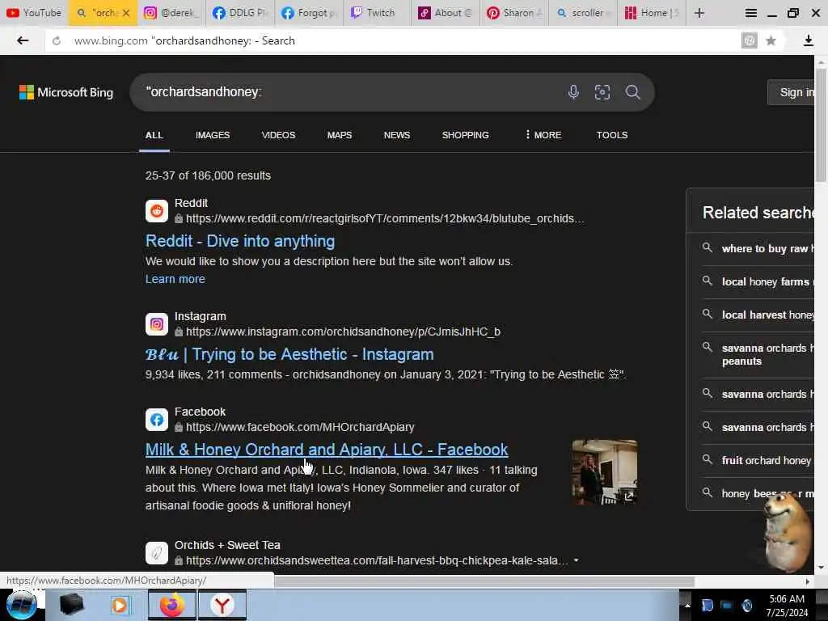Switch to scroller search tab
The width and height of the screenshot is (828, 621).
(584, 13)
